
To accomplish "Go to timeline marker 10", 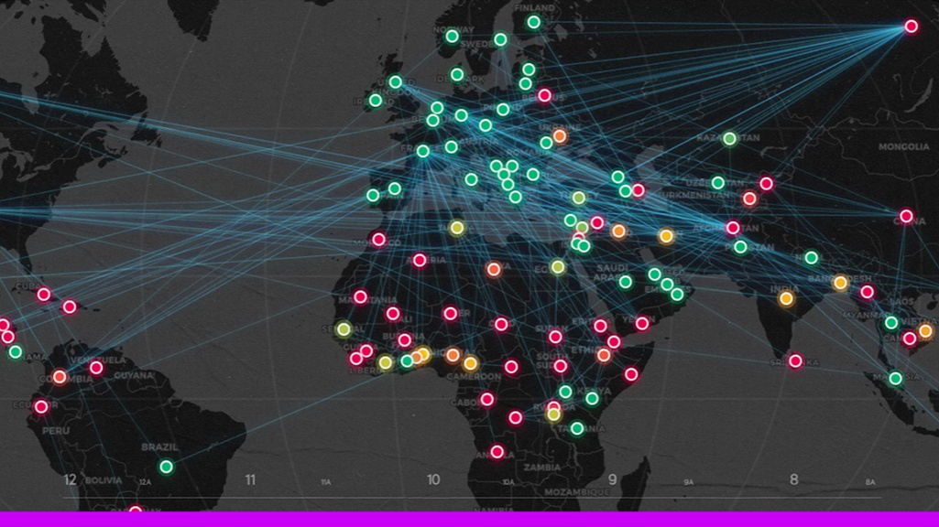I will click(x=433, y=479).
